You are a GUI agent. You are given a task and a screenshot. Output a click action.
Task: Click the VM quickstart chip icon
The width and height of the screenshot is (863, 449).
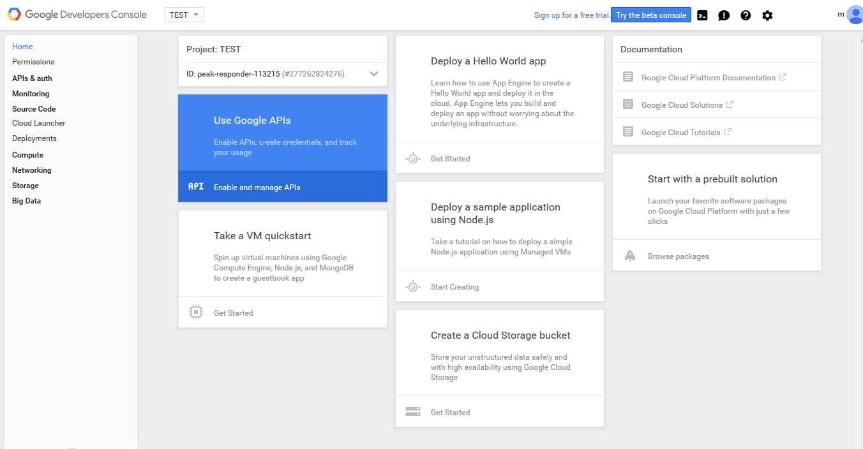coord(196,313)
